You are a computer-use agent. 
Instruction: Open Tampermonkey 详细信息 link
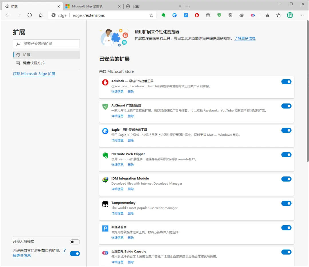point(118,213)
